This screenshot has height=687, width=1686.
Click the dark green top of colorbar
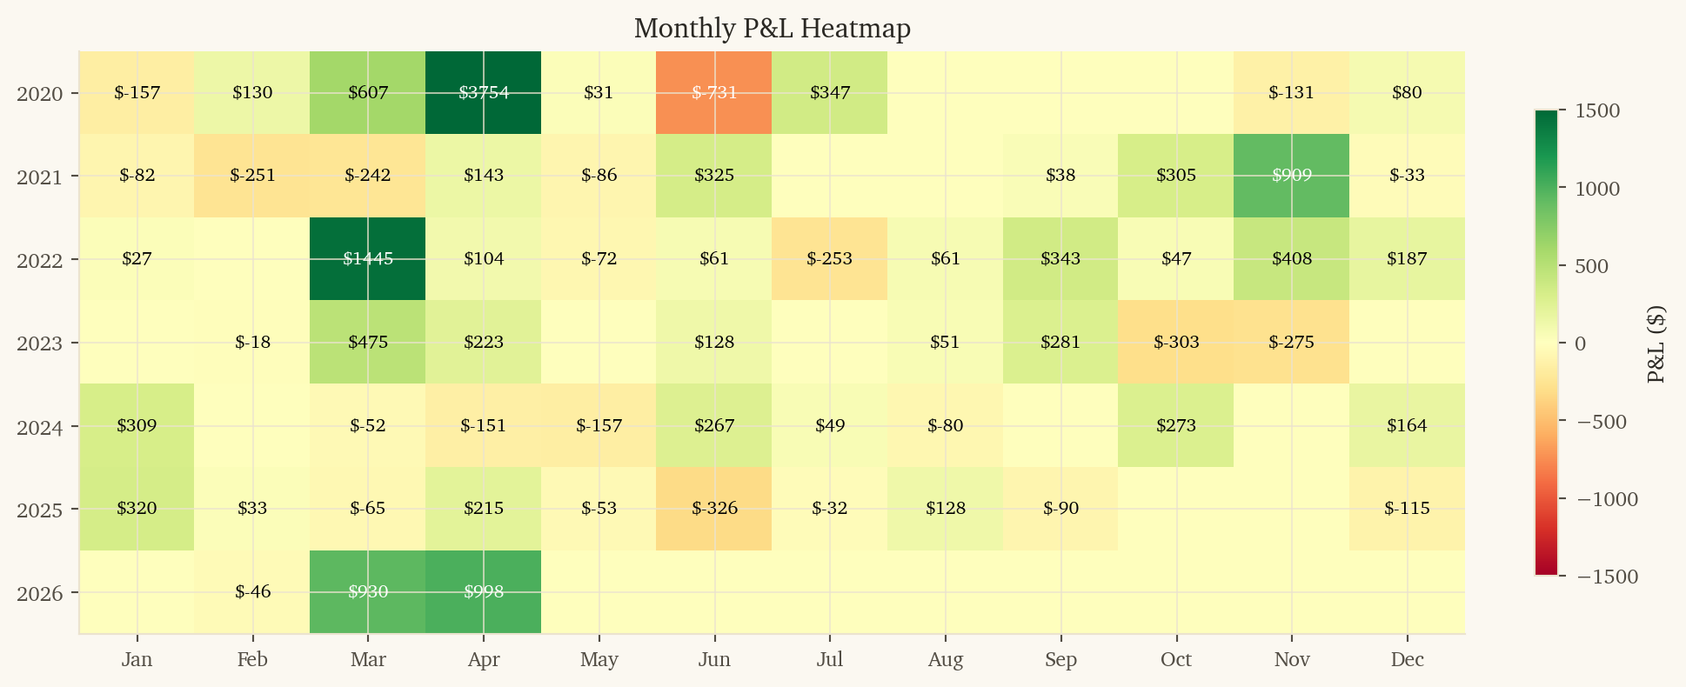1545,117
